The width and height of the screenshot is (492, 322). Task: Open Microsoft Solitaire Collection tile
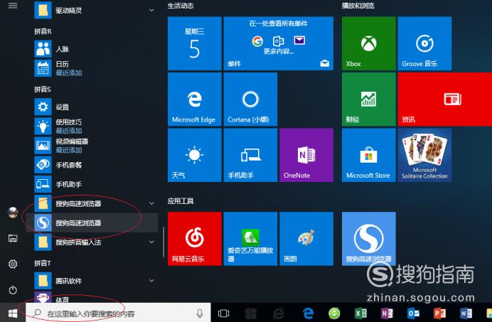[x=424, y=155]
